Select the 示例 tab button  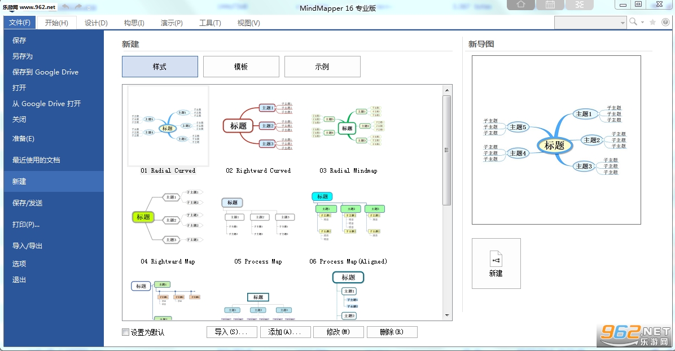click(322, 67)
